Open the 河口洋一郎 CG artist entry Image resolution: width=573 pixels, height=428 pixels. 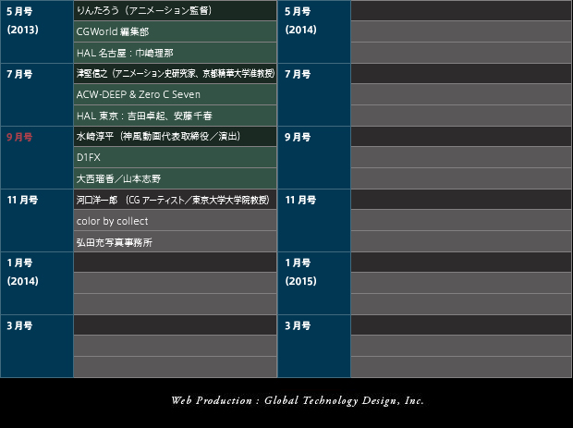coord(173,200)
